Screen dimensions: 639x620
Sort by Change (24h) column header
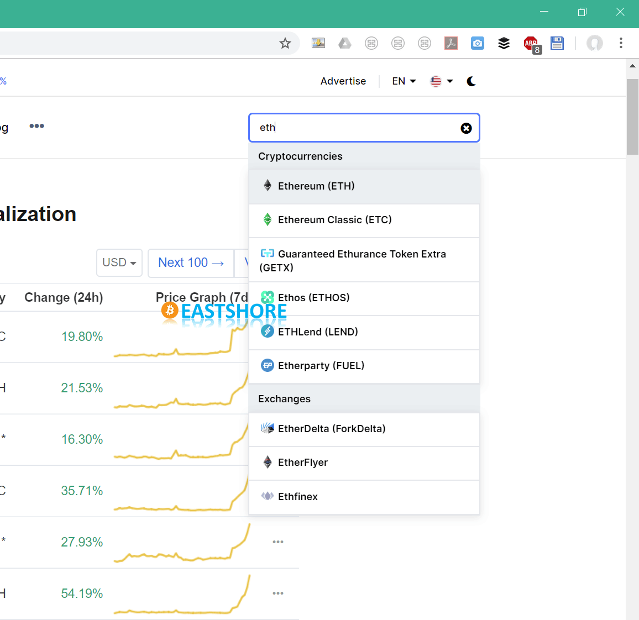click(64, 297)
